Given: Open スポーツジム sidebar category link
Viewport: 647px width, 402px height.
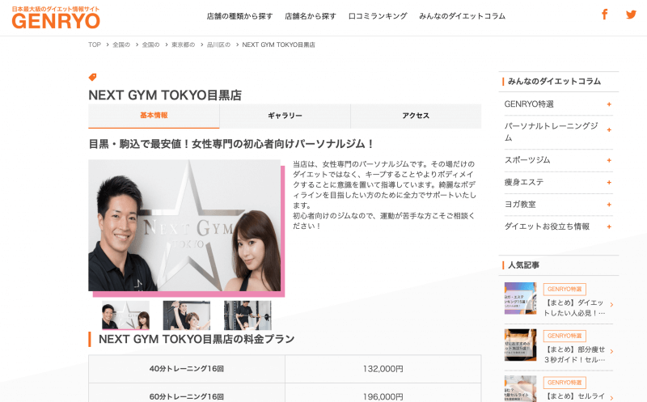Looking at the screenshot, I should point(527,159).
